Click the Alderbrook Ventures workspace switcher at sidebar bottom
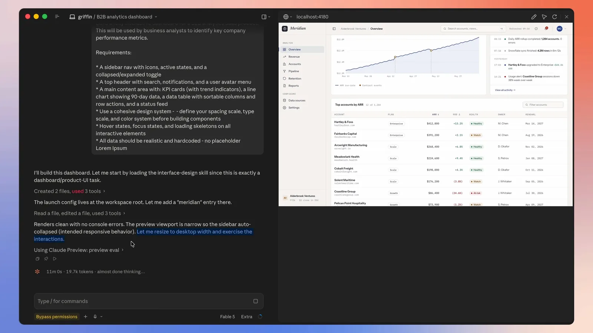Screen dimensions: 593x333 click(x=302, y=198)
